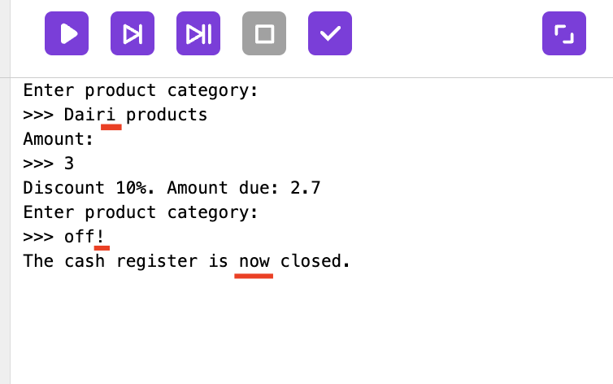
Task: Toggle fullscreen with the corner-brackets icon
Action: pos(564,33)
